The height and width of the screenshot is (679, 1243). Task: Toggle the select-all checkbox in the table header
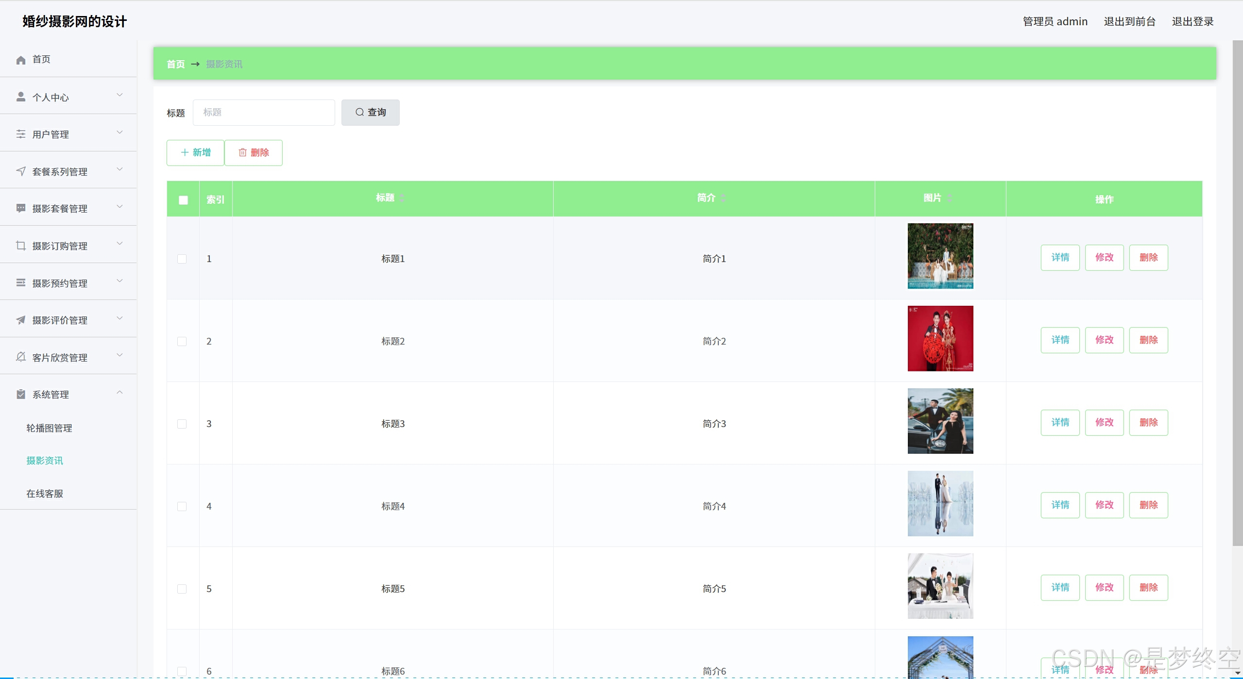coord(183,200)
